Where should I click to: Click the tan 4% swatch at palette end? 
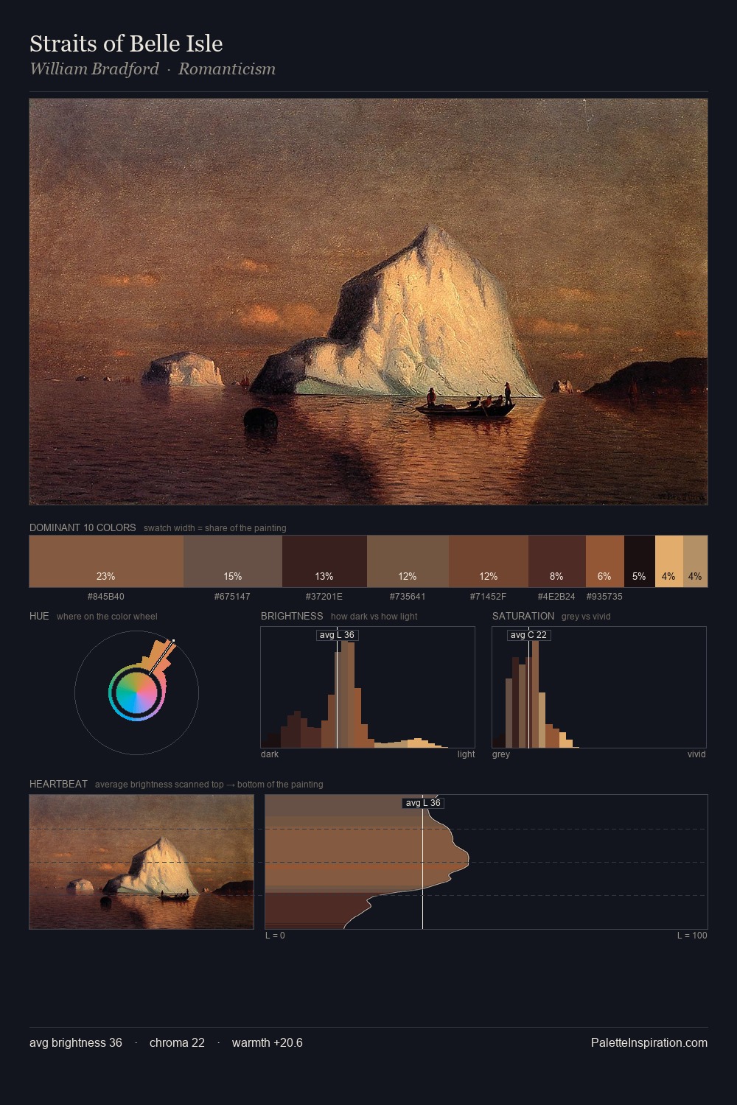(695, 561)
